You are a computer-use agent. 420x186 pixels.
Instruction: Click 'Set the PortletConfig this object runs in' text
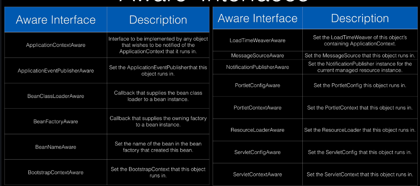360,86
